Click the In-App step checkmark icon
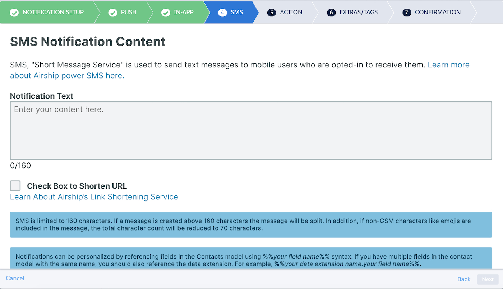The image size is (503, 289). point(166,13)
